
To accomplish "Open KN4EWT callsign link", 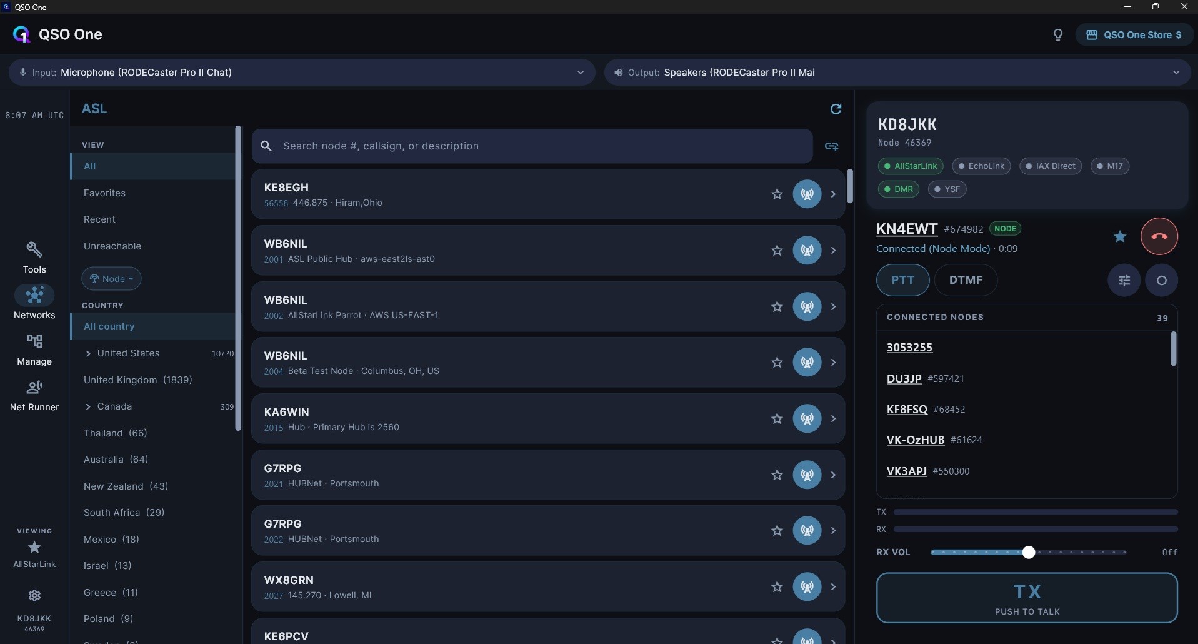I will coord(906,229).
